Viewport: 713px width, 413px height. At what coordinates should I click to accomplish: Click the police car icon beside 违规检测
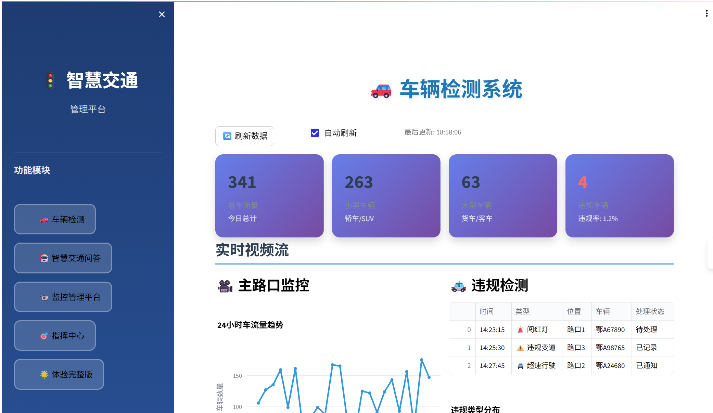click(458, 286)
